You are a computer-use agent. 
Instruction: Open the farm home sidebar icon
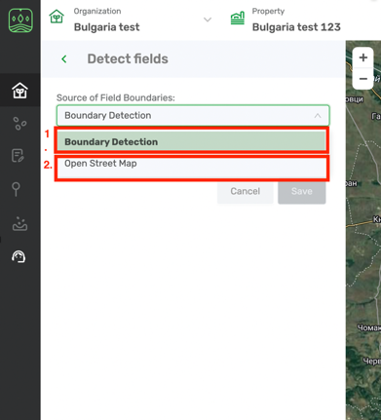(x=19, y=90)
